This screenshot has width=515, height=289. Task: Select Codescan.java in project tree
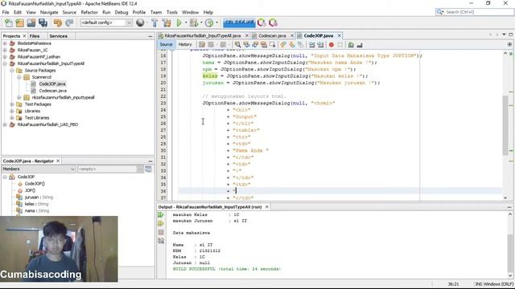click(52, 91)
